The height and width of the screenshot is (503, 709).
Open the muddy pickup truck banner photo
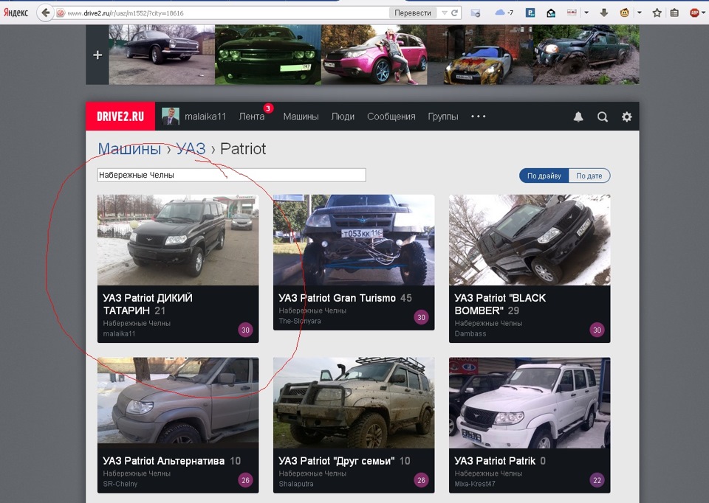click(x=586, y=55)
